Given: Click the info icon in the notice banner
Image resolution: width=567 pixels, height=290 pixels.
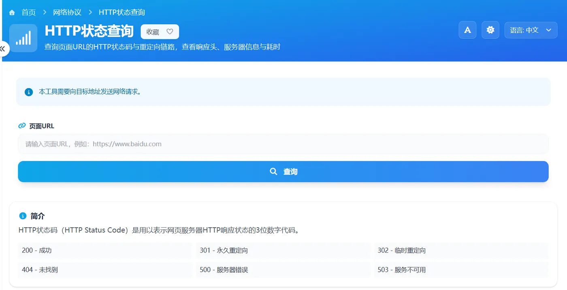Looking at the screenshot, I should tap(28, 92).
